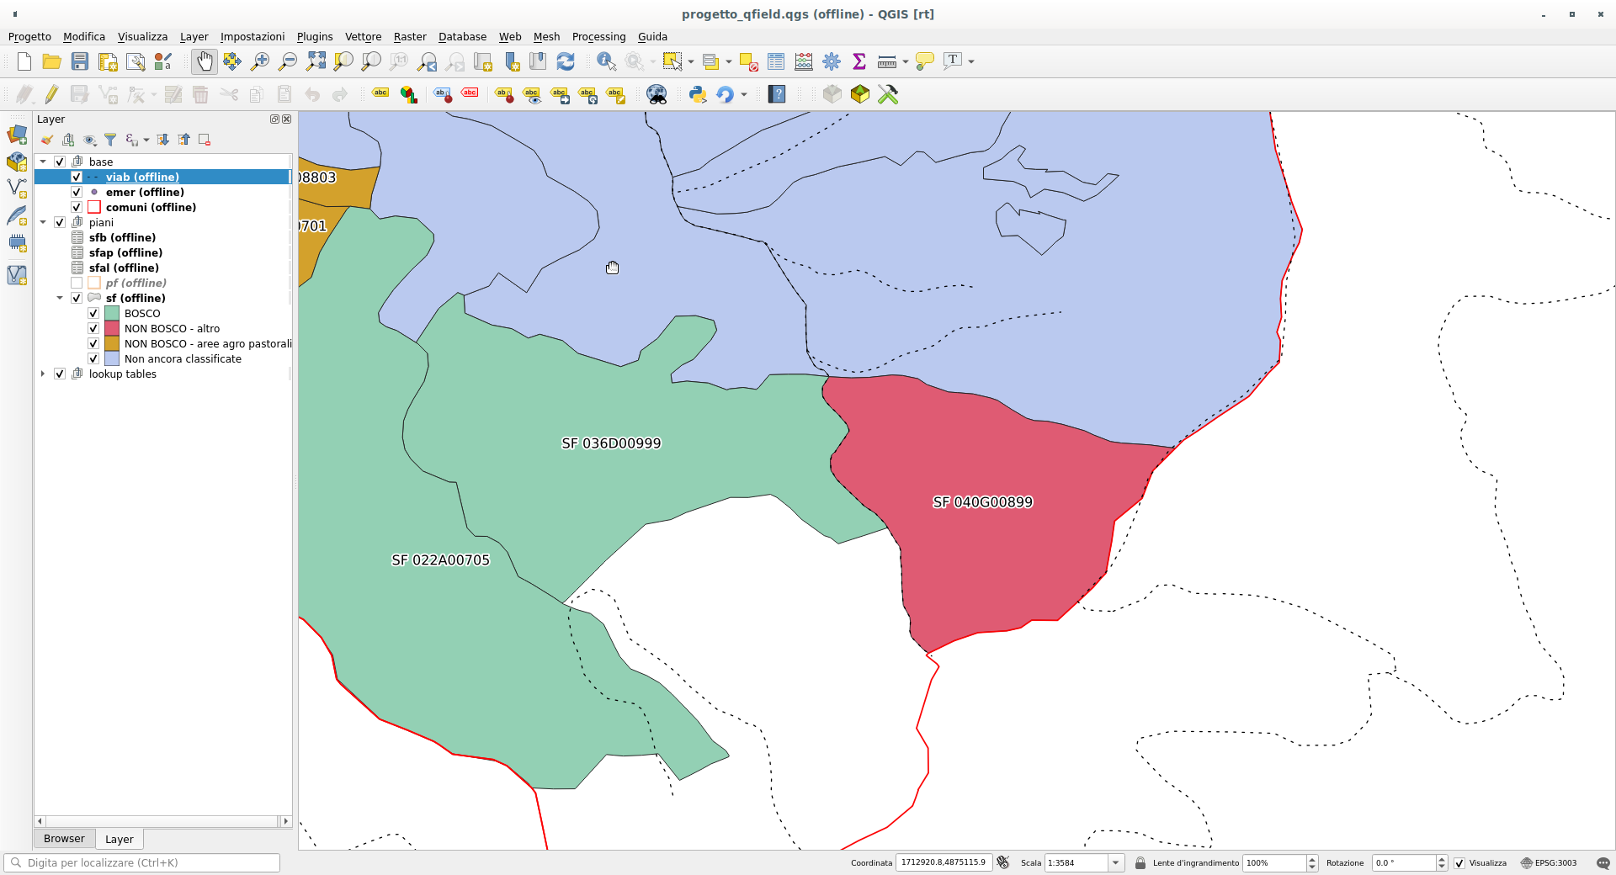Open the Python console icon
The image size is (1616, 875).
click(x=698, y=94)
